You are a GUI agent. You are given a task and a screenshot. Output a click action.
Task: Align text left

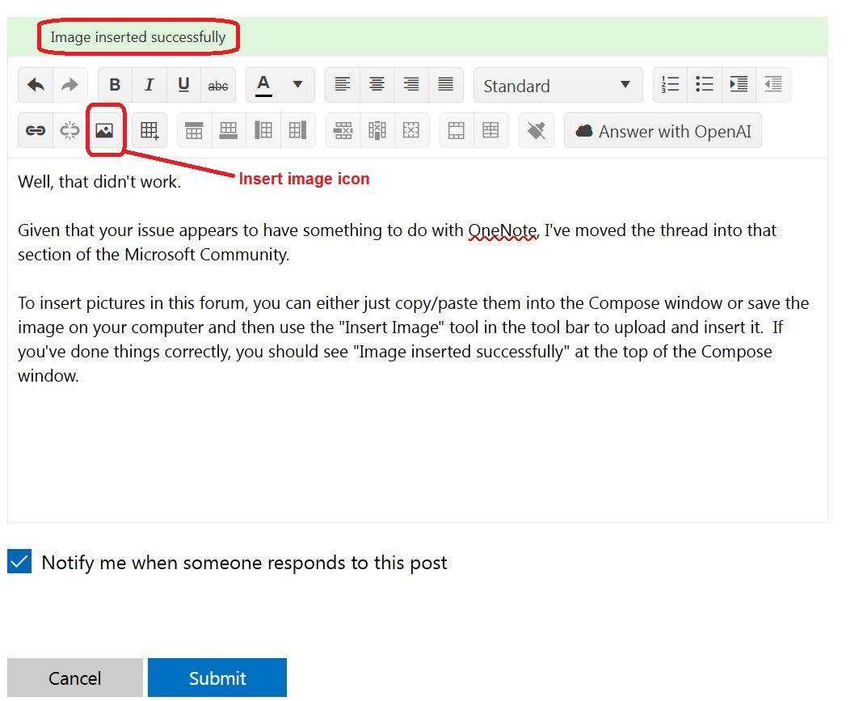tap(342, 85)
